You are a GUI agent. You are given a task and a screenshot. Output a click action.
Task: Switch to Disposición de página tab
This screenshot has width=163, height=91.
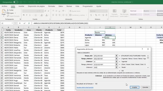pos(36,6)
